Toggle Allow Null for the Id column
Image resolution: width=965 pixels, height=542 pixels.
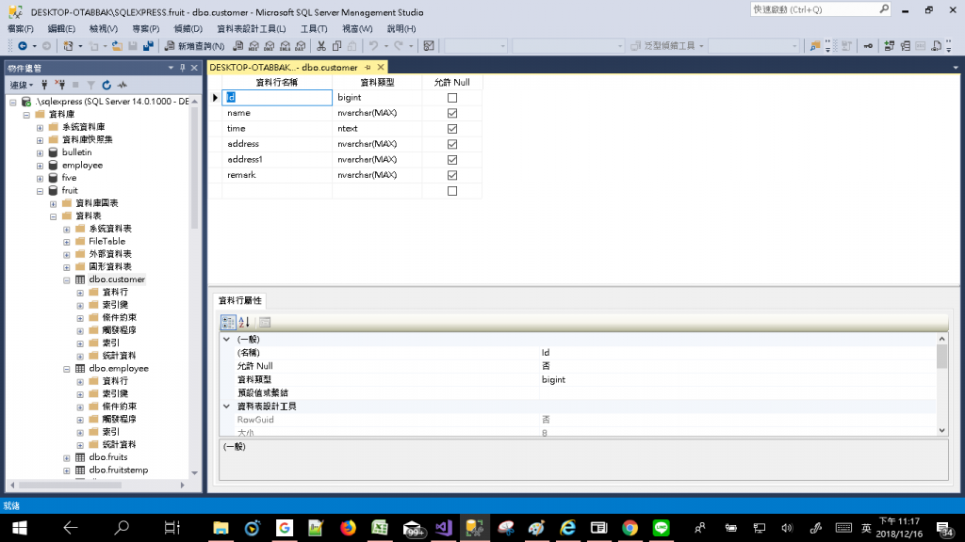coord(452,98)
